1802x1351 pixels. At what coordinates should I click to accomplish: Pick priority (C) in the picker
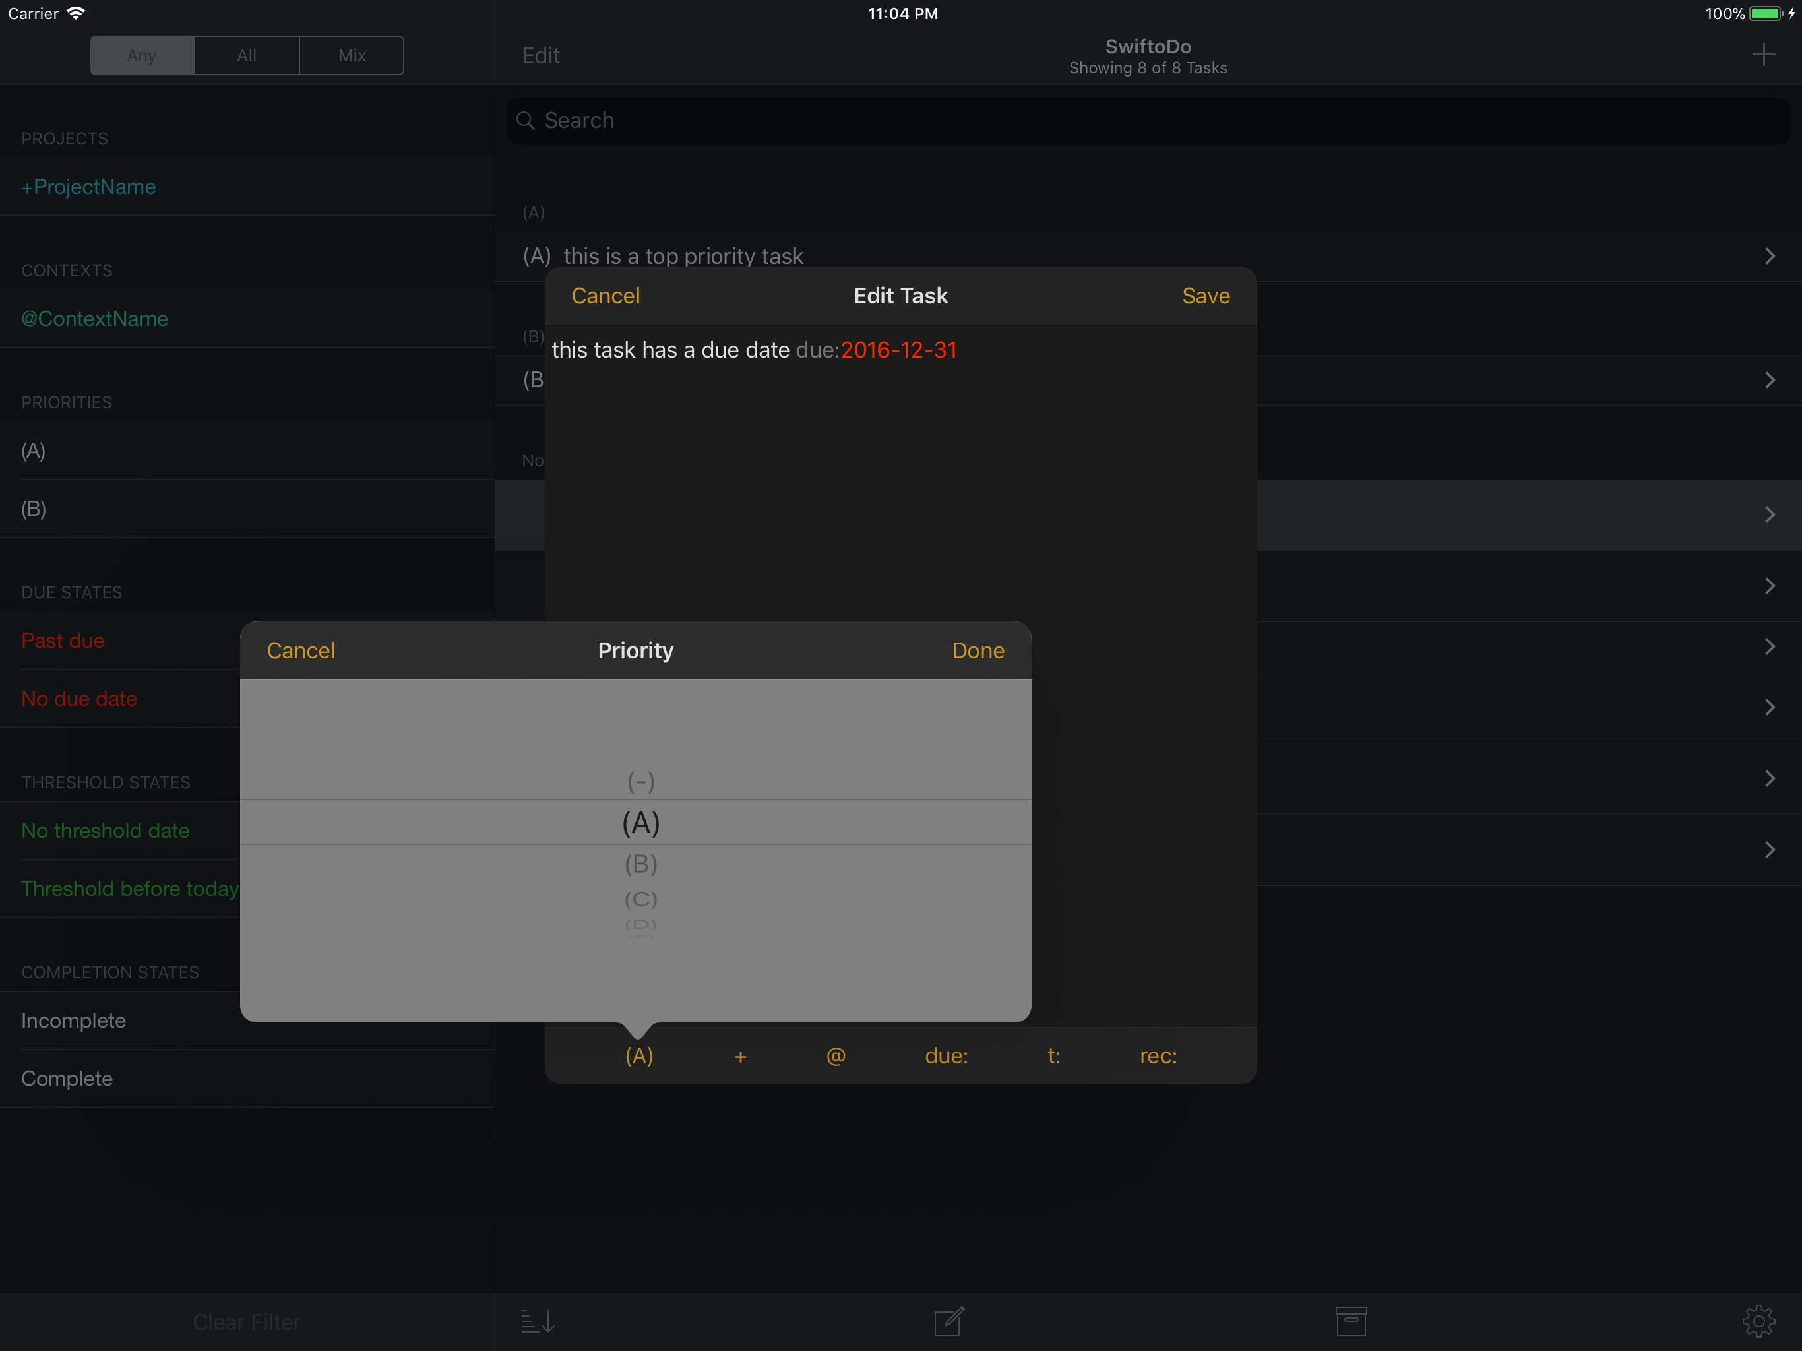[x=641, y=900]
